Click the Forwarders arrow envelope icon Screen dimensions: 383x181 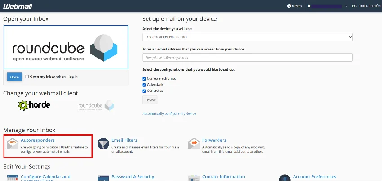pos(194,144)
